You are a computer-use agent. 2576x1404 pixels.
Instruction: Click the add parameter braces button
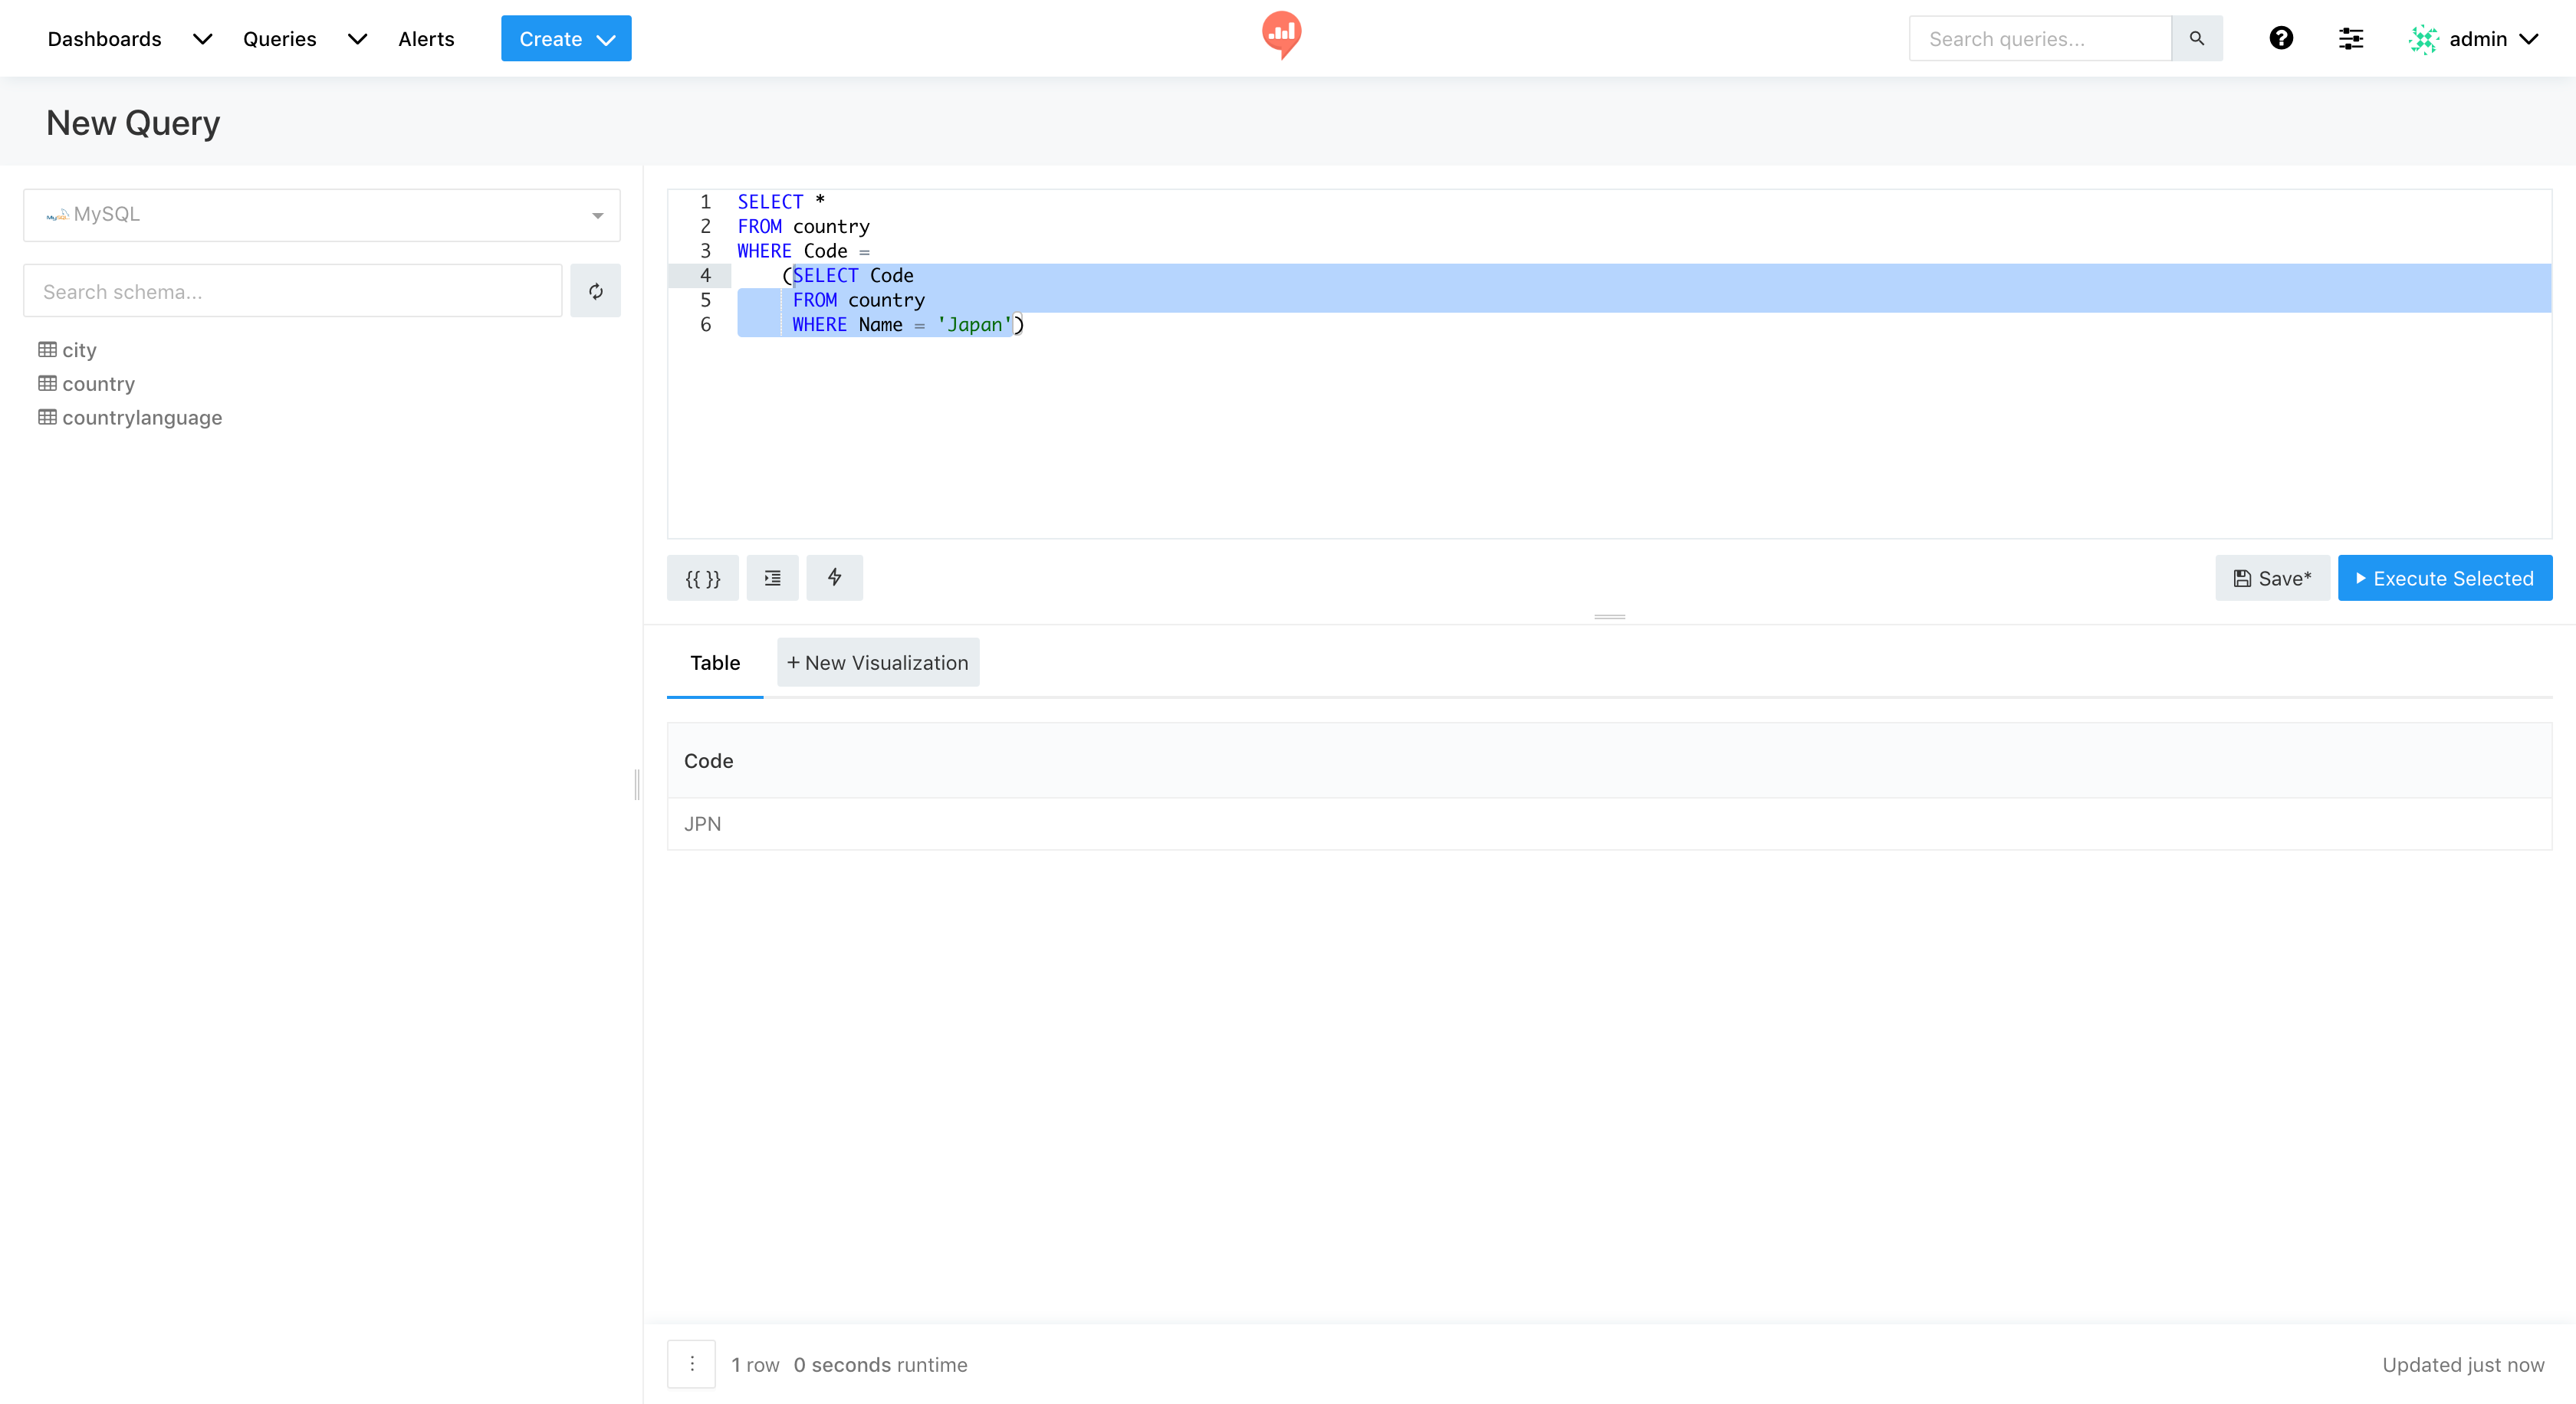[x=702, y=579]
